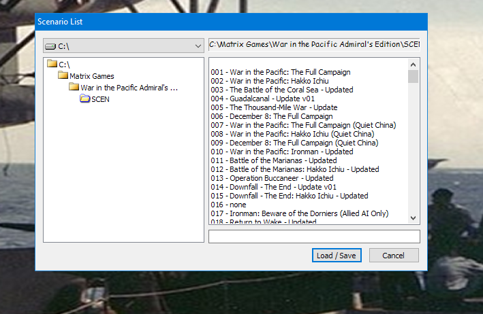Select 016 - none entry

(x=229, y=205)
